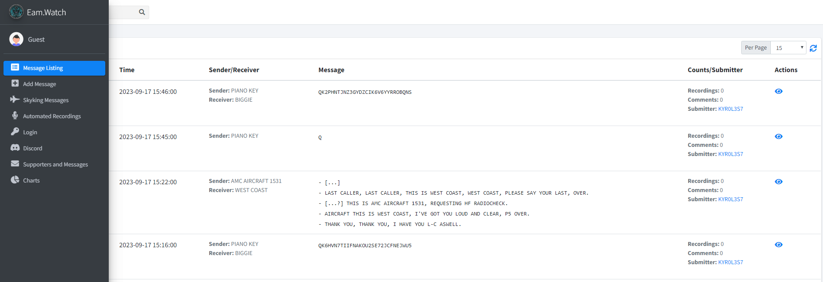Click message text QK6HVN7TIIFNAKOU2SE72JCFNEJWU5
The height and width of the screenshot is (282, 823).
(365, 246)
